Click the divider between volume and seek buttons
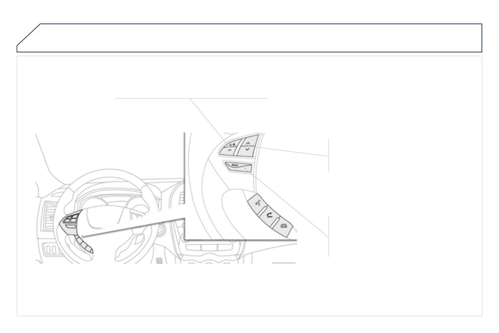 click(238, 147)
